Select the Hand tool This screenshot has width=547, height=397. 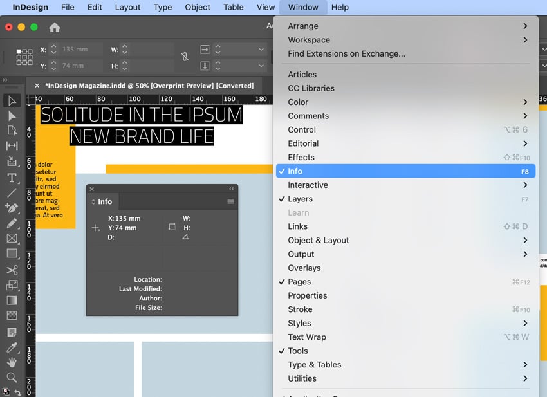coord(13,362)
